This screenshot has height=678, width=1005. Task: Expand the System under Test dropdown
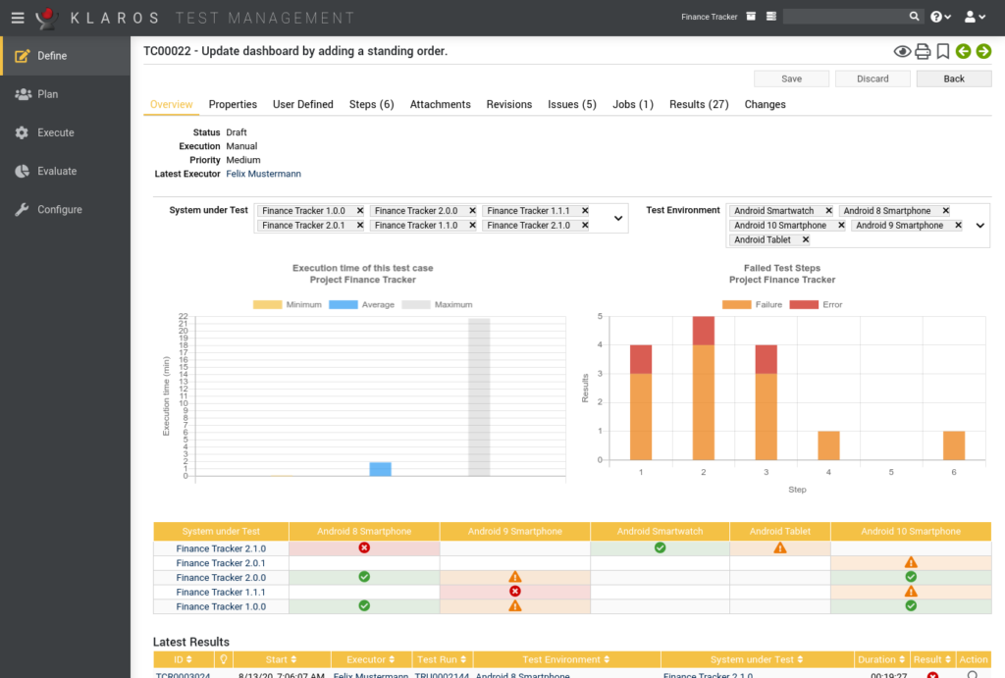[618, 219]
